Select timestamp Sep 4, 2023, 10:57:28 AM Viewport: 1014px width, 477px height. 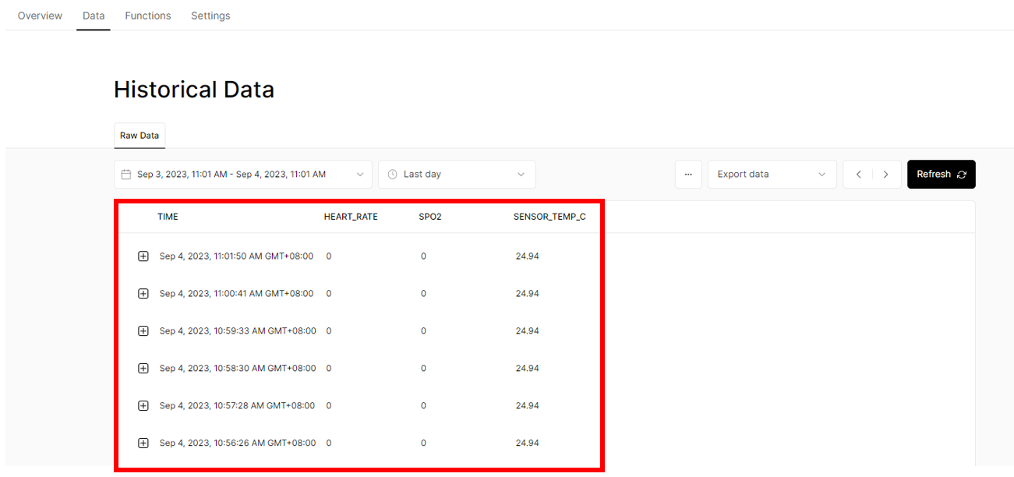point(237,406)
